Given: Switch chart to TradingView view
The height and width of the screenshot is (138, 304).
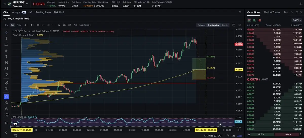Looking at the screenshot, I should (x=214, y=25).
